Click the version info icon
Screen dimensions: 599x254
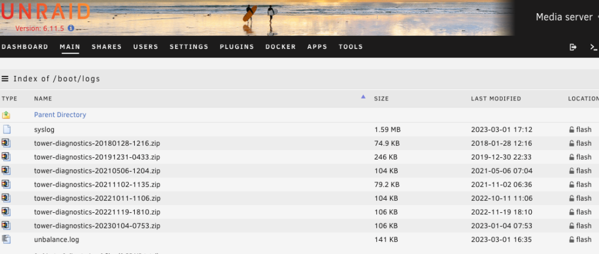click(71, 28)
